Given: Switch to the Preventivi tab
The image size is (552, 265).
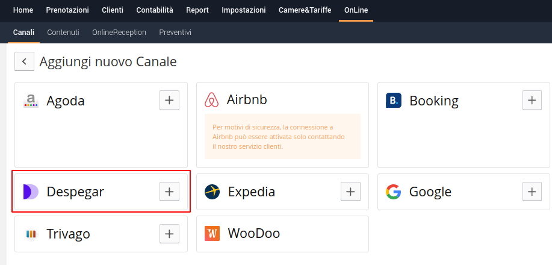Looking at the screenshot, I should click(175, 33).
